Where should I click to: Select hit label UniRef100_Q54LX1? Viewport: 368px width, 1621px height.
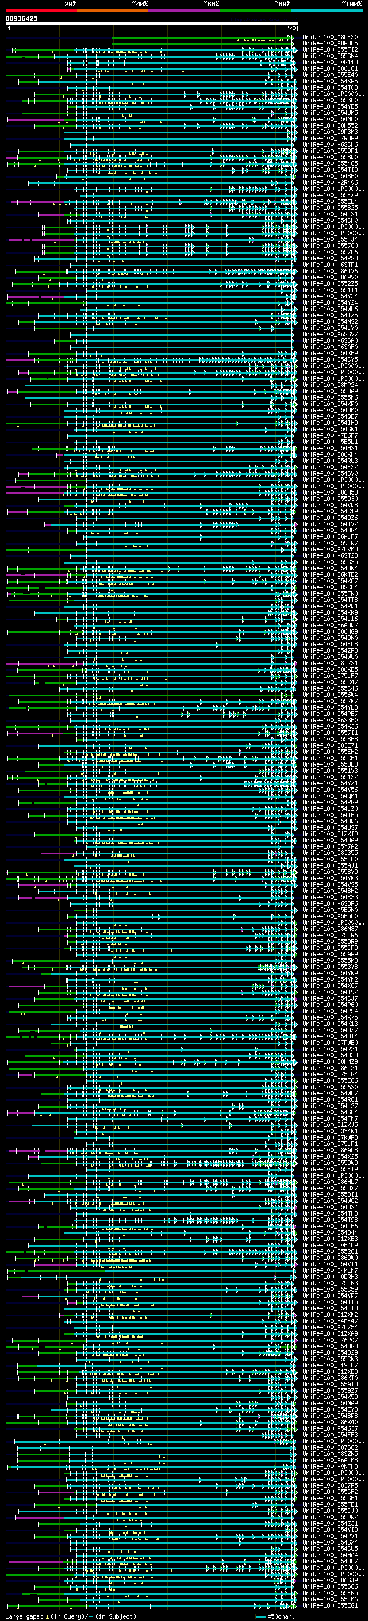[x=330, y=214]
